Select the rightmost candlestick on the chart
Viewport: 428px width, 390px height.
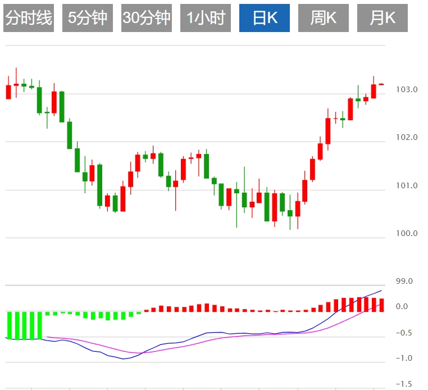coord(381,84)
